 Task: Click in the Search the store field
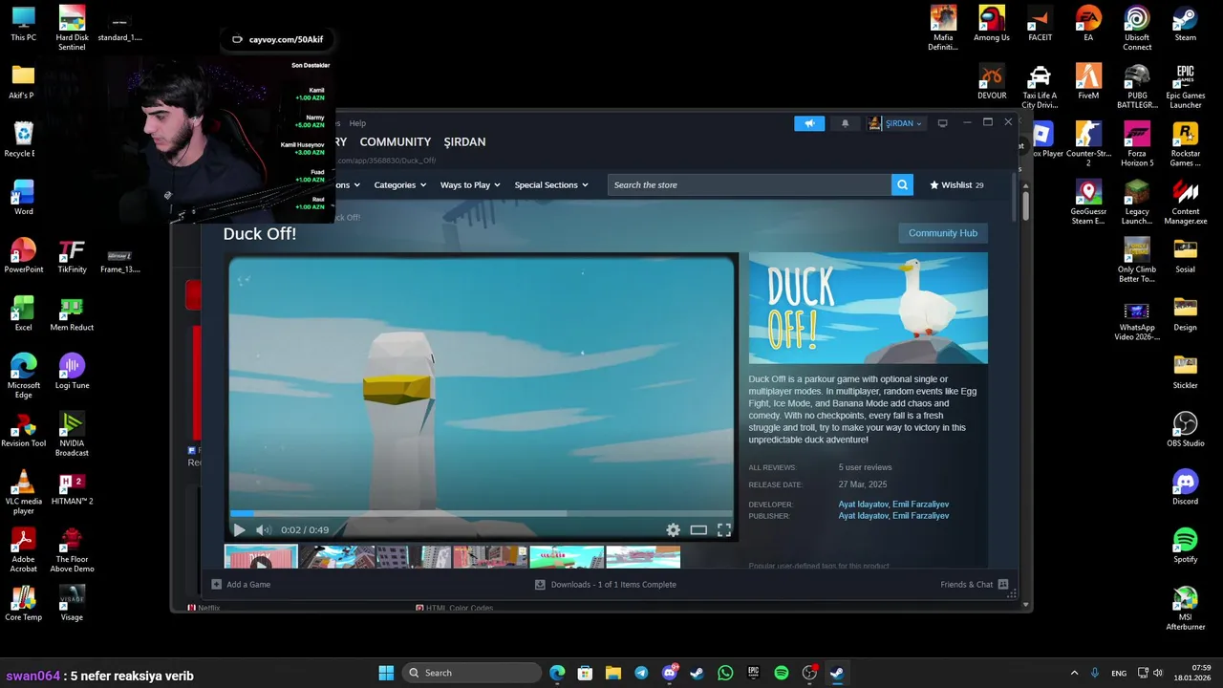[x=749, y=184]
